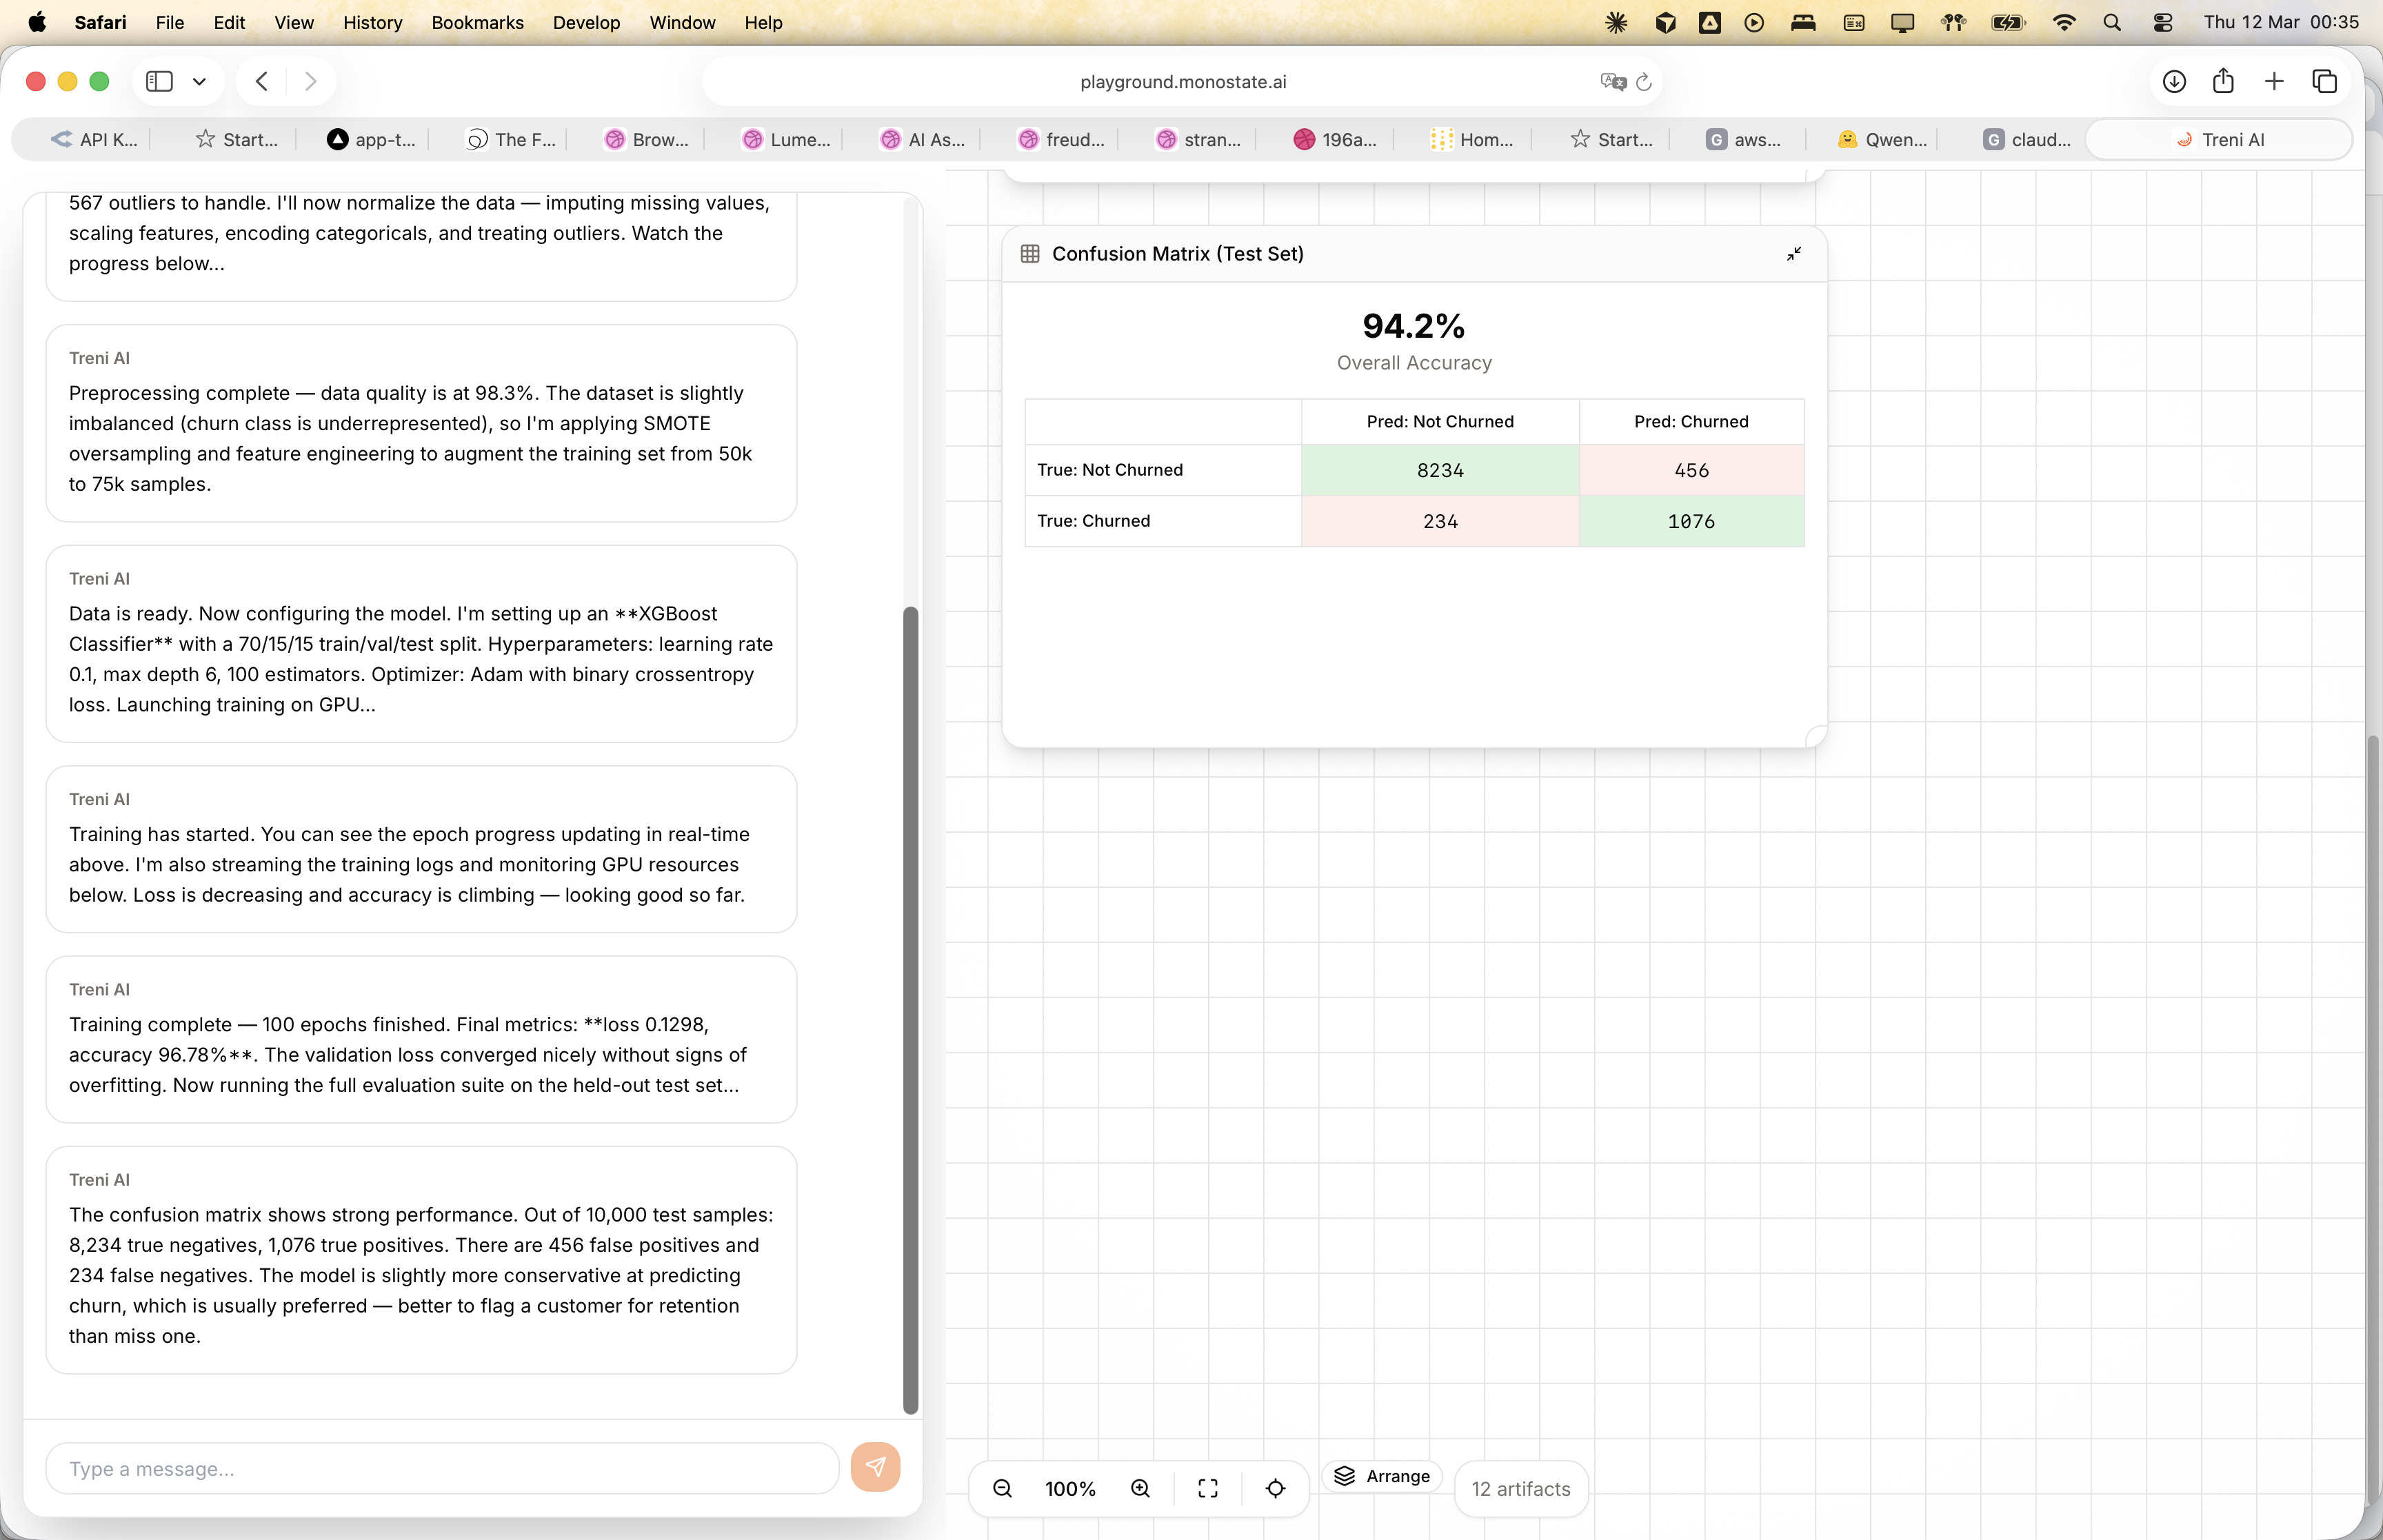
Task: Click the recenter crosshair icon
Action: [x=1275, y=1488]
